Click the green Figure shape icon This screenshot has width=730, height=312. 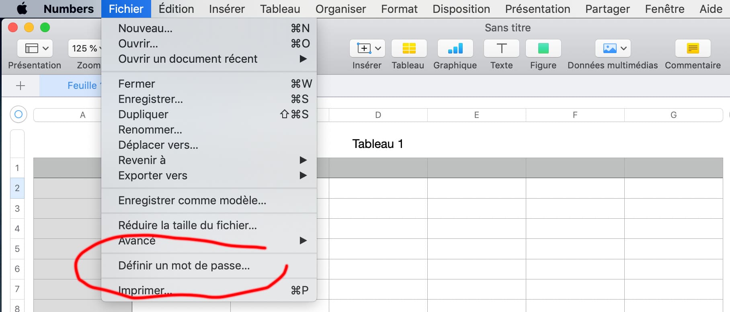[x=543, y=49]
